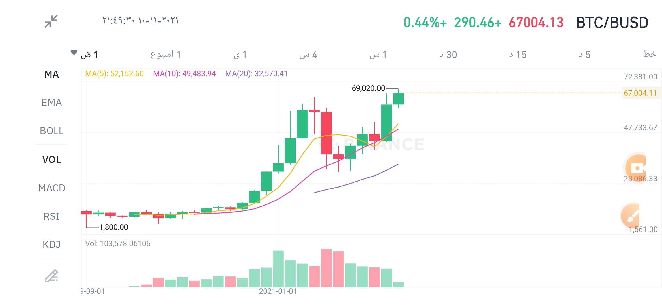Toggle the MA indicator
The width and height of the screenshot is (662, 305).
(51, 74)
